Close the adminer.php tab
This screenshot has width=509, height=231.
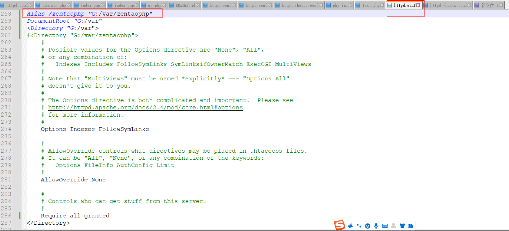pyautogui.click(x=69, y=5)
